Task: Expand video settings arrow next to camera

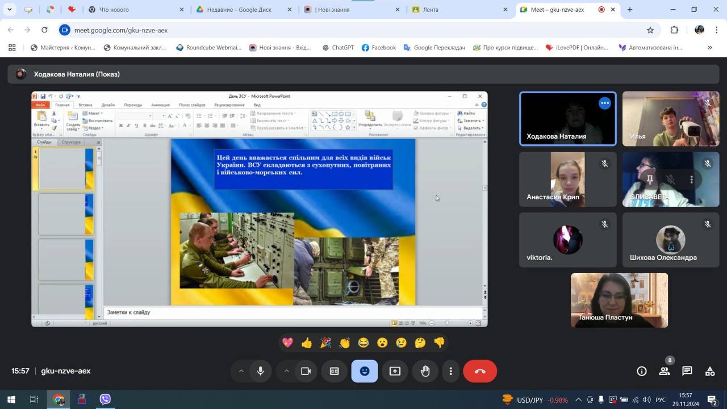Action: tap(286, 371)
